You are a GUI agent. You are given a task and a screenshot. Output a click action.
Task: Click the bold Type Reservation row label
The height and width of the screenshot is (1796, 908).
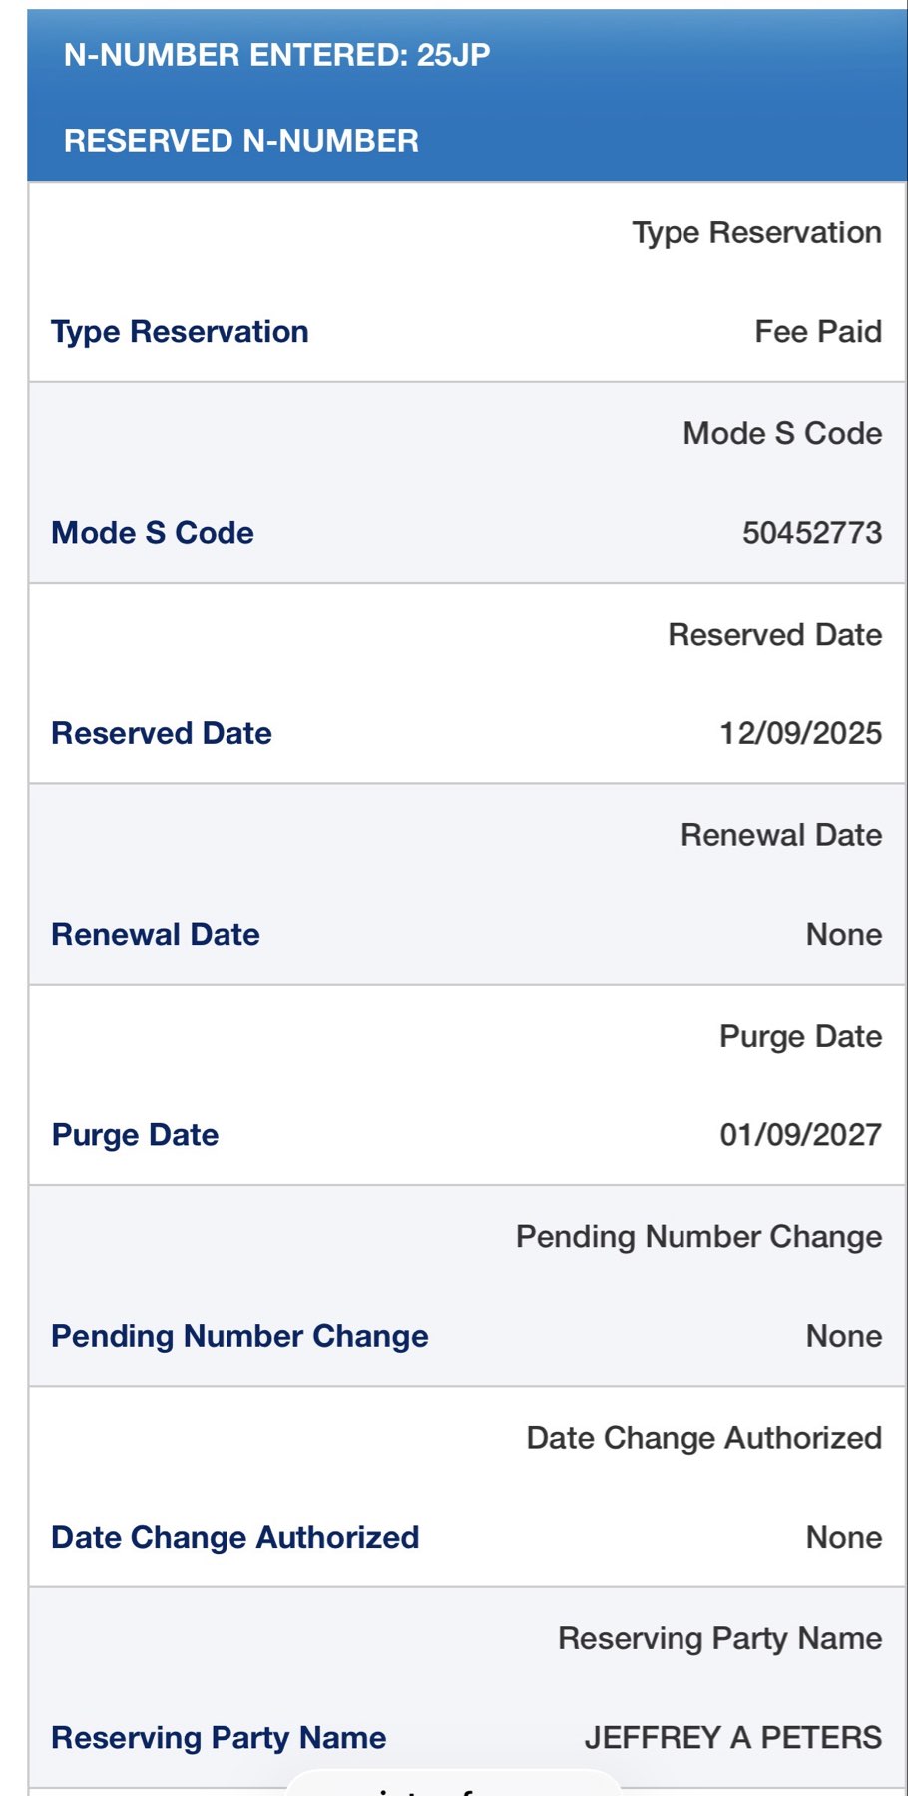point(180,332)
